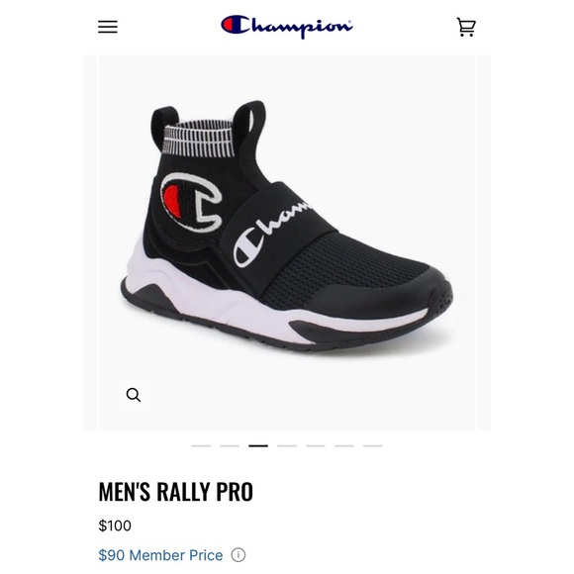The height and width of the screenshot is (574, 574).
Task: Click the next image sliver on right edge
Action: tap(484, 242)
